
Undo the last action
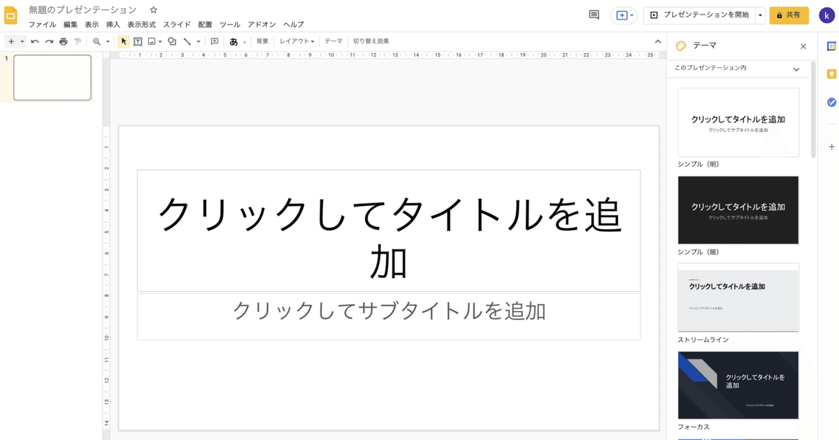pos(34,41)
